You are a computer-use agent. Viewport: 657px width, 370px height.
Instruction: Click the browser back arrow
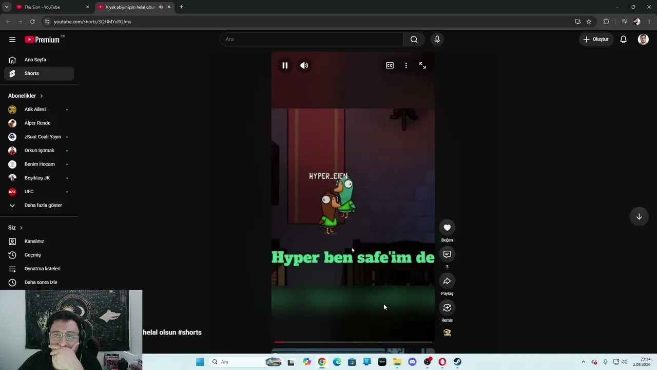tap(8, 22)
